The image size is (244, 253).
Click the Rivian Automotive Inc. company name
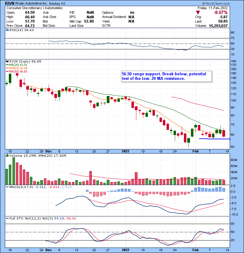coord(31,3)
